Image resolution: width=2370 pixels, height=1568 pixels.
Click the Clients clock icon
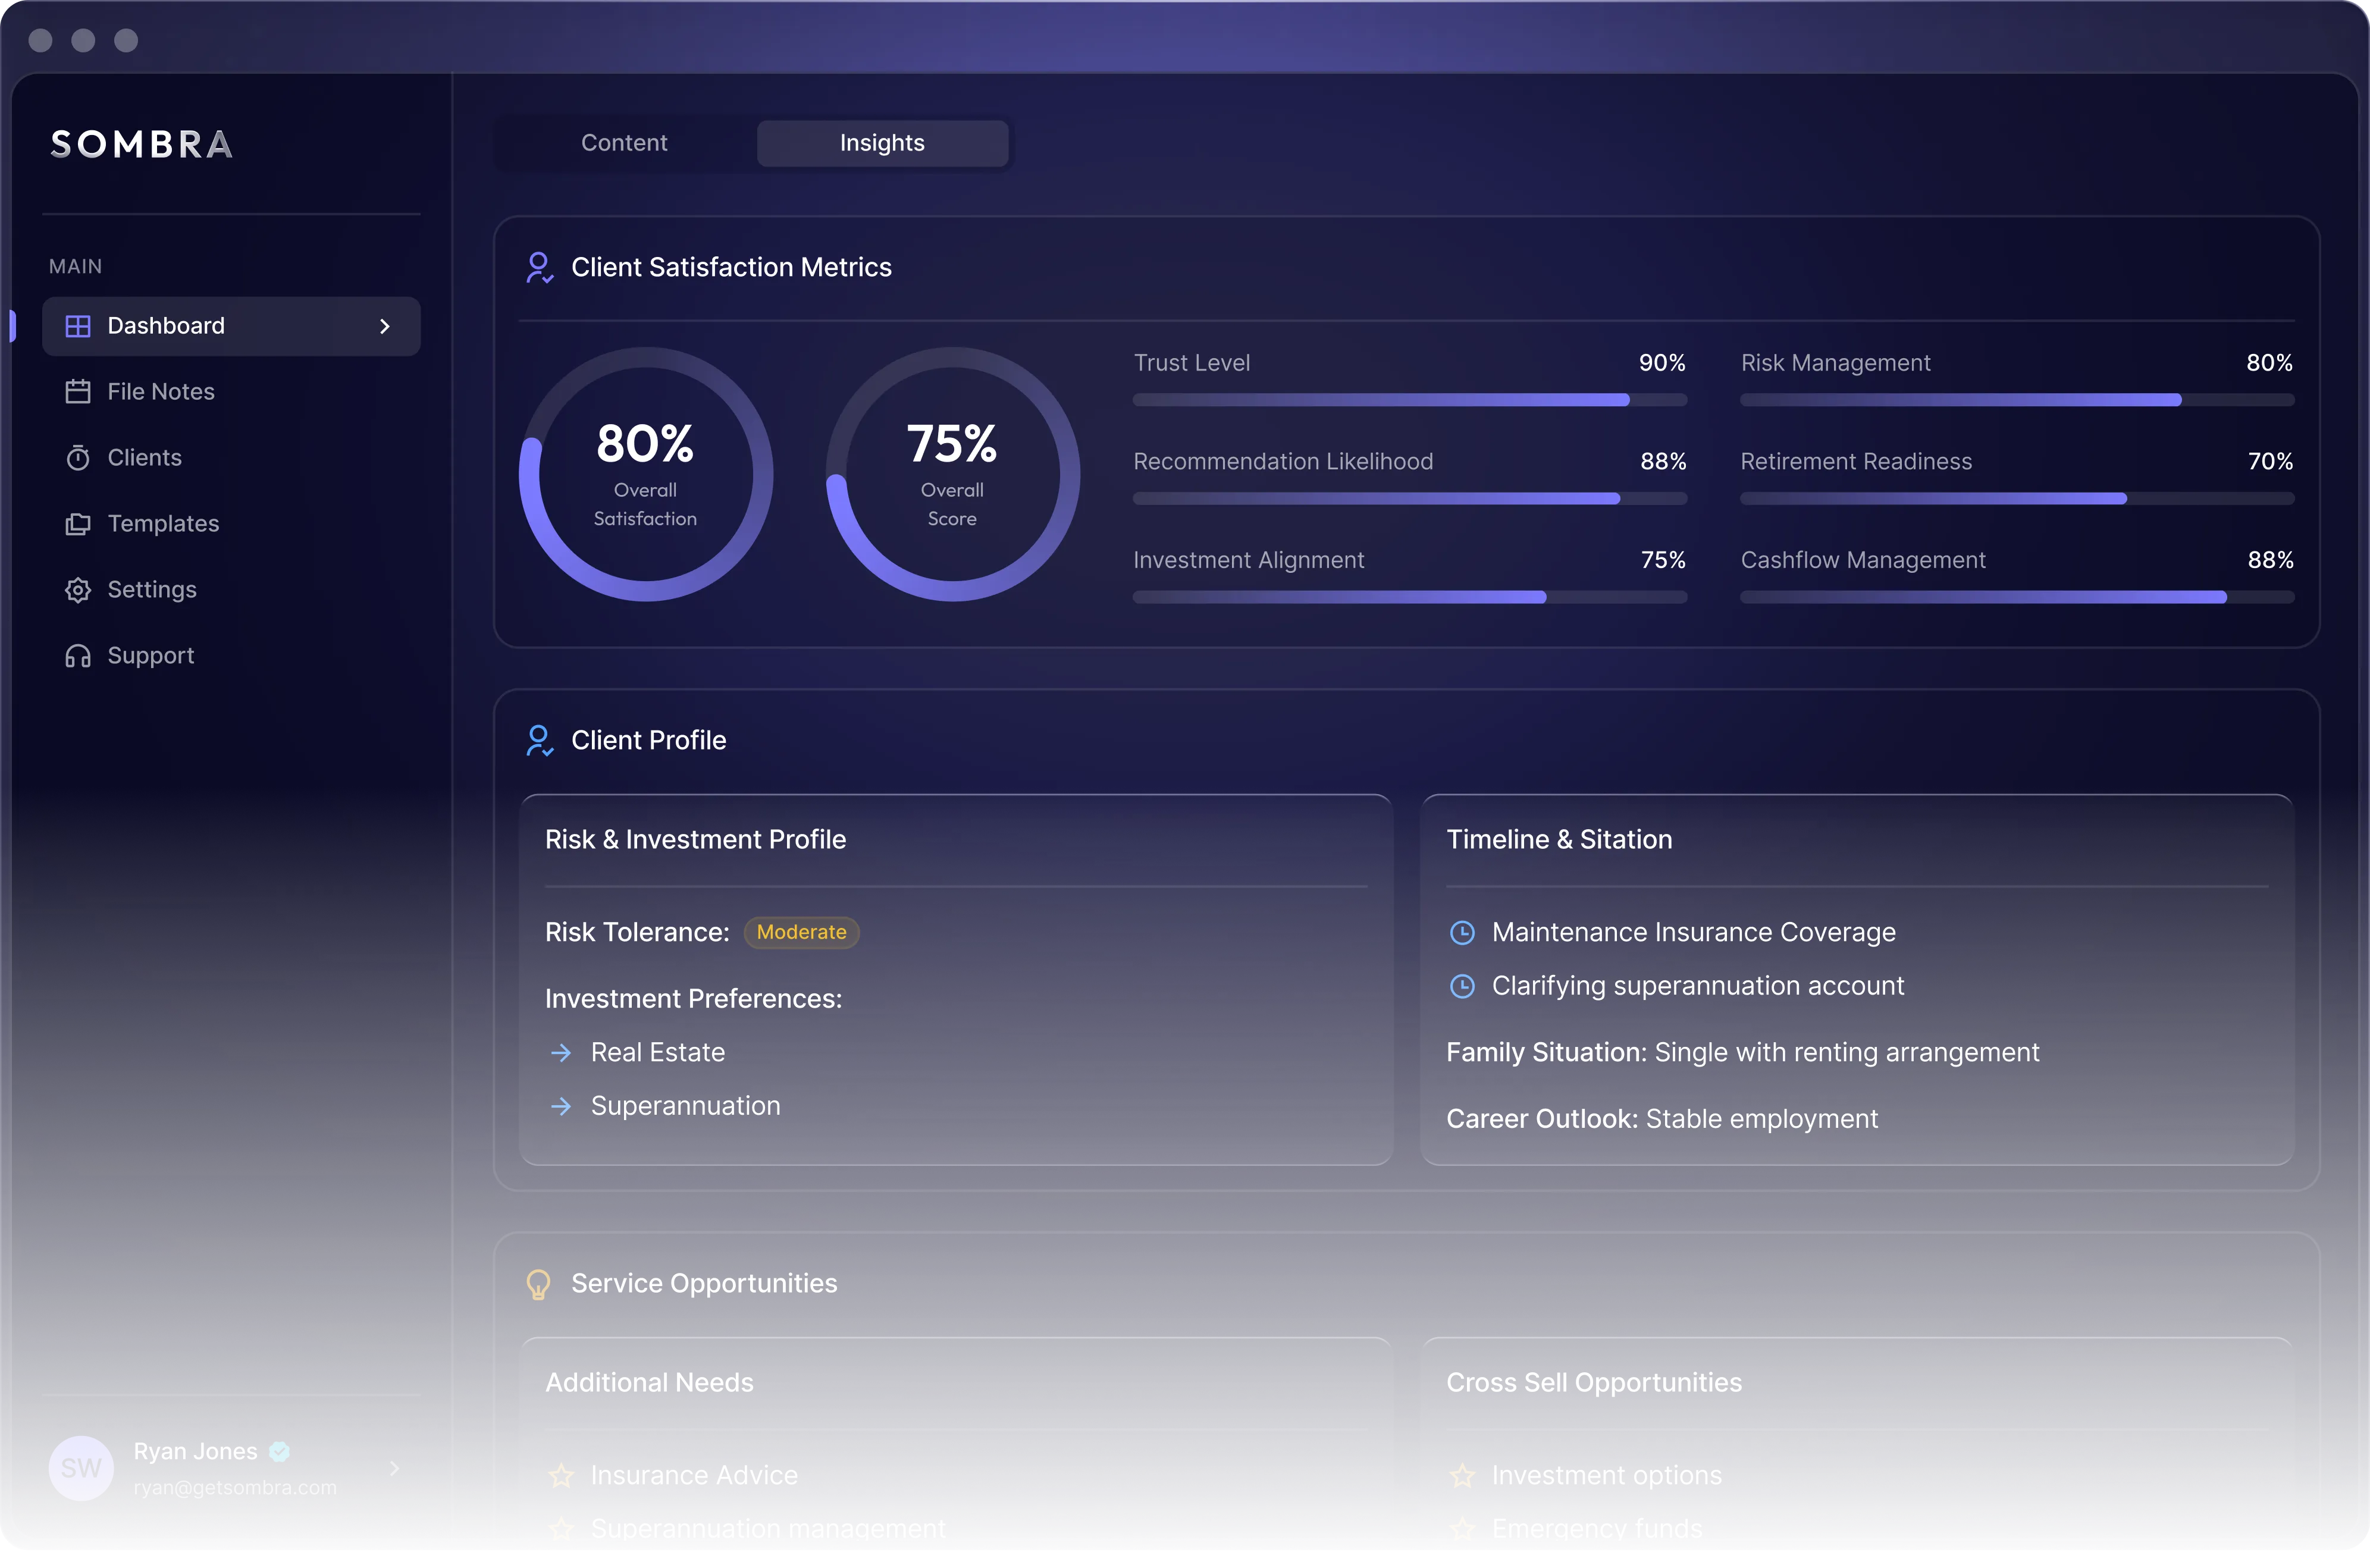point(78,457)
